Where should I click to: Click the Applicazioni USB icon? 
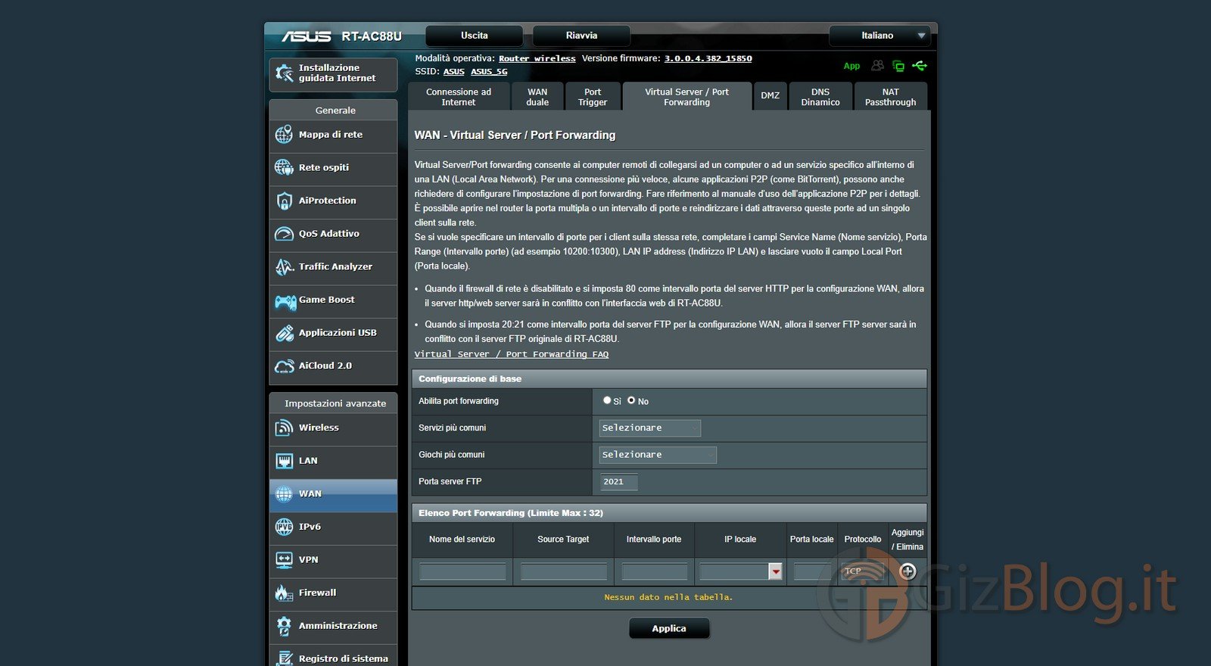coord(284,333)
